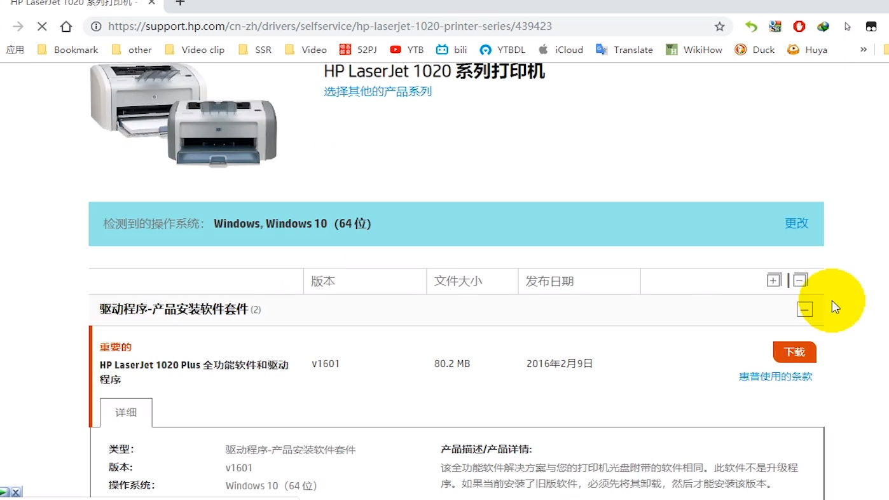The image size is (889, 500).
Task: Open the site information icon in address bar
Action: (x=96, y=27)
